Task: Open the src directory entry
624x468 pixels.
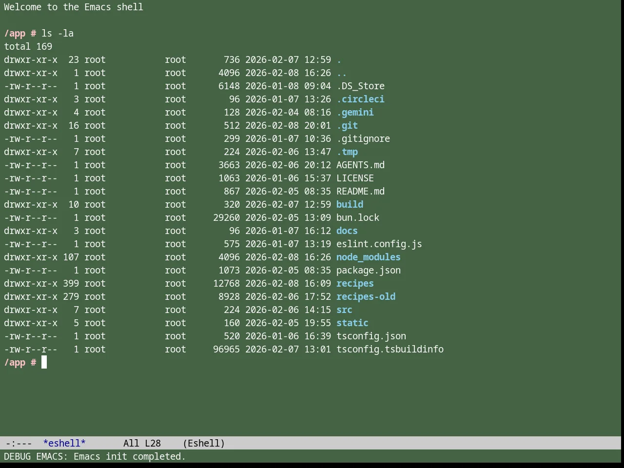Action: coord(344,310)
